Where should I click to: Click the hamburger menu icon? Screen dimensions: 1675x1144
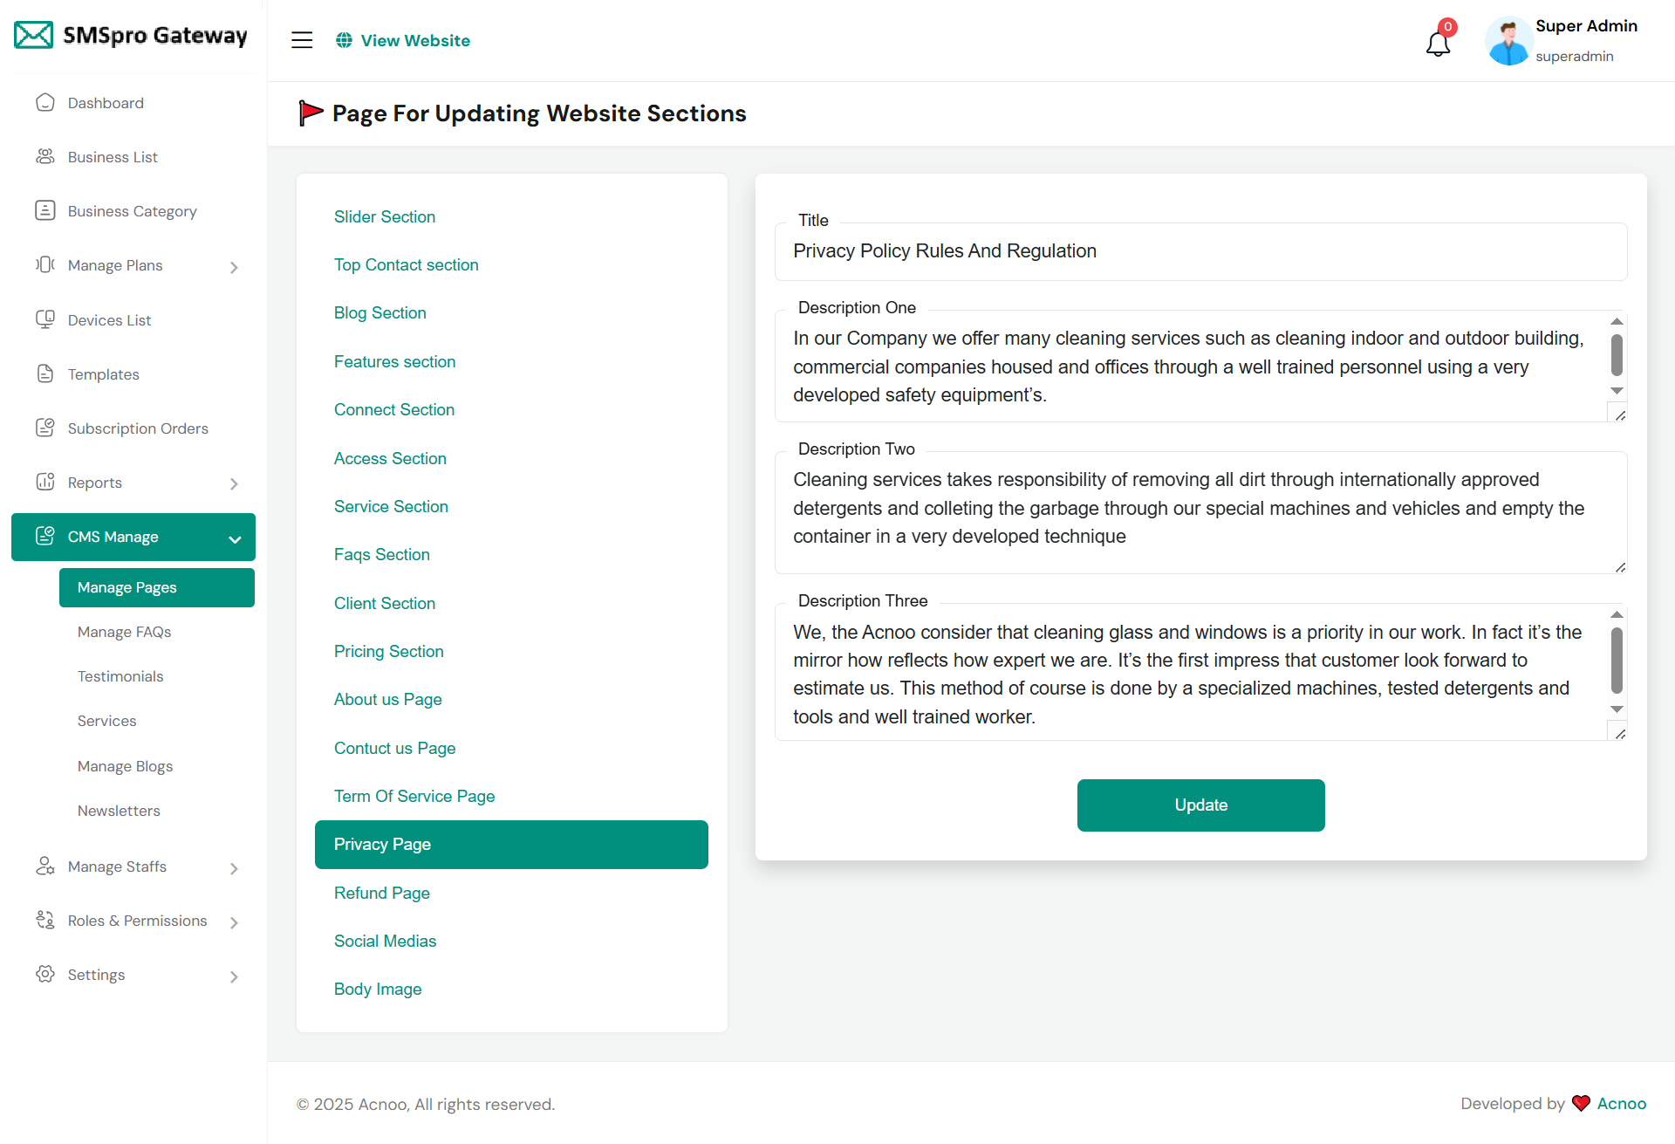302,40
